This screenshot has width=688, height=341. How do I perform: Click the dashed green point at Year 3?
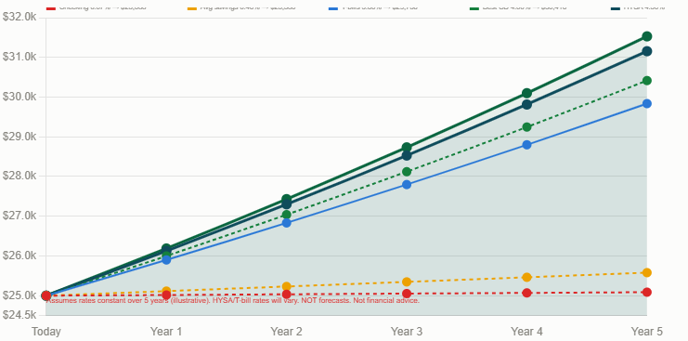point(407,172)
